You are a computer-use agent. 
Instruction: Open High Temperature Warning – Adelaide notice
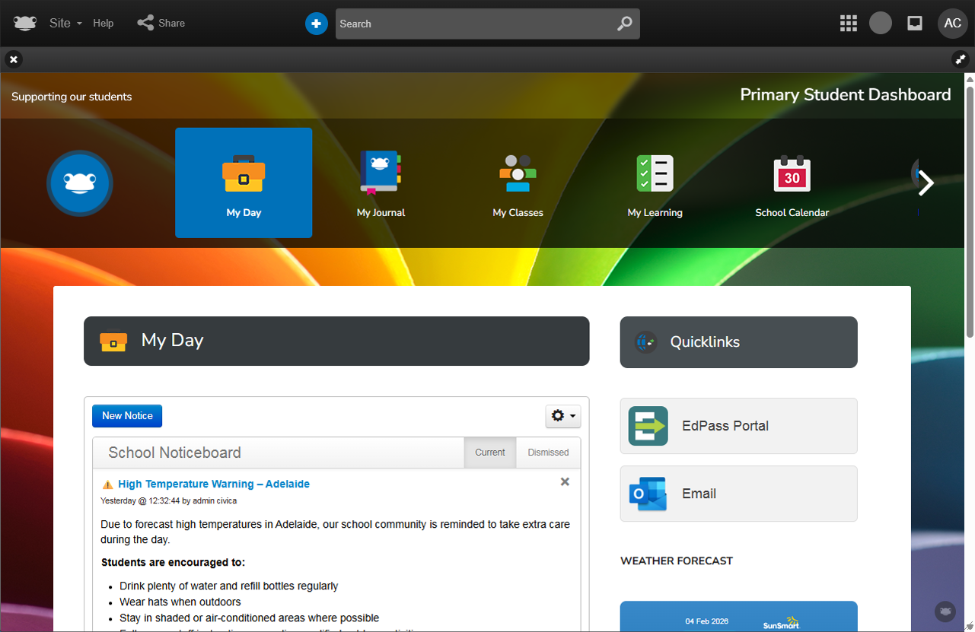213,484
